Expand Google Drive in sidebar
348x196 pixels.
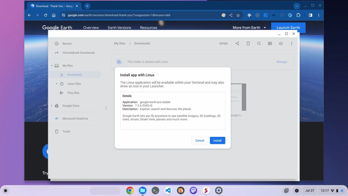tap(52, 106)
